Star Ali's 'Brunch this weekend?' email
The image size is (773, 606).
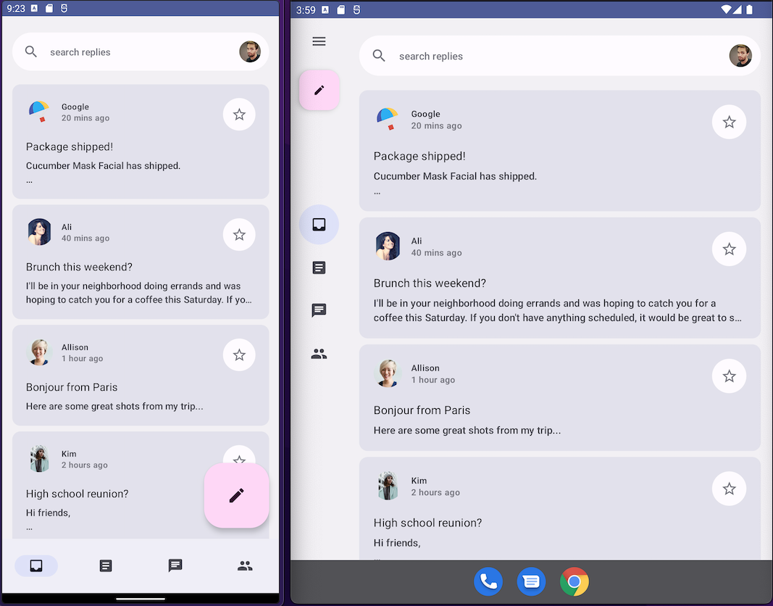tap(729, 249)
